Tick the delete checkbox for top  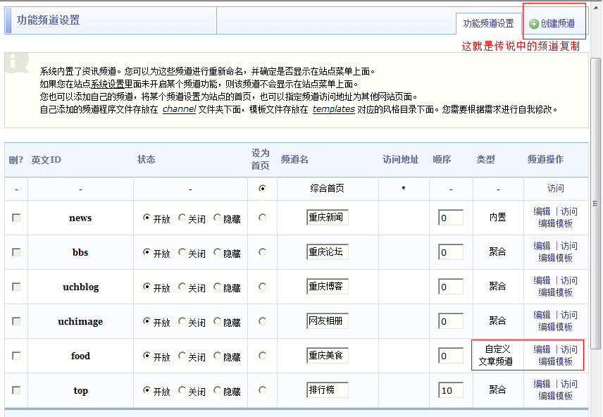pos(16,390)
